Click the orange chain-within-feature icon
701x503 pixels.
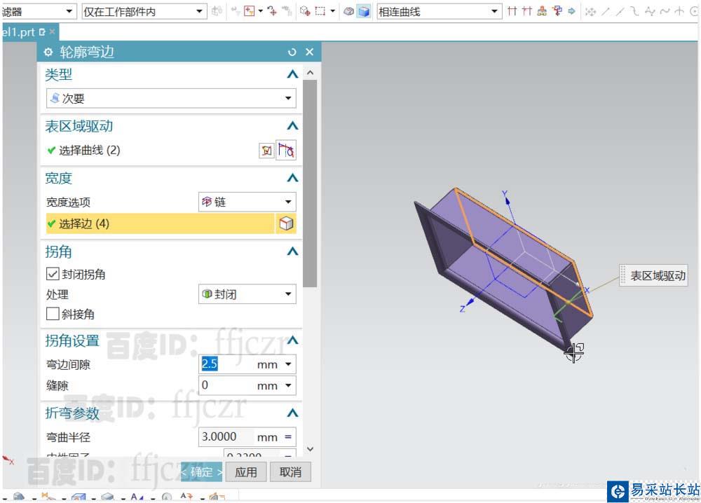click(x=543, y=11)
